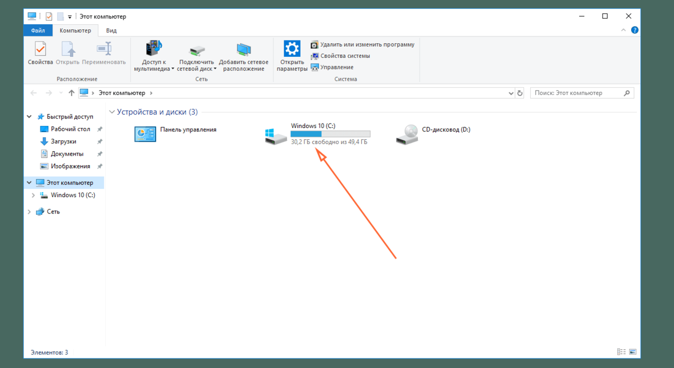Screen dimensions: 674x368
Task: Click the help question mark icon
Action: click(x=634, y=30)
